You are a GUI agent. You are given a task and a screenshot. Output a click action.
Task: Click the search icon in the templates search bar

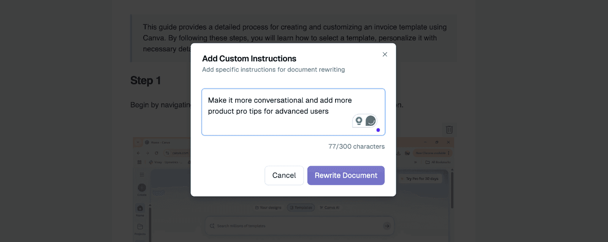pos(212,226)
